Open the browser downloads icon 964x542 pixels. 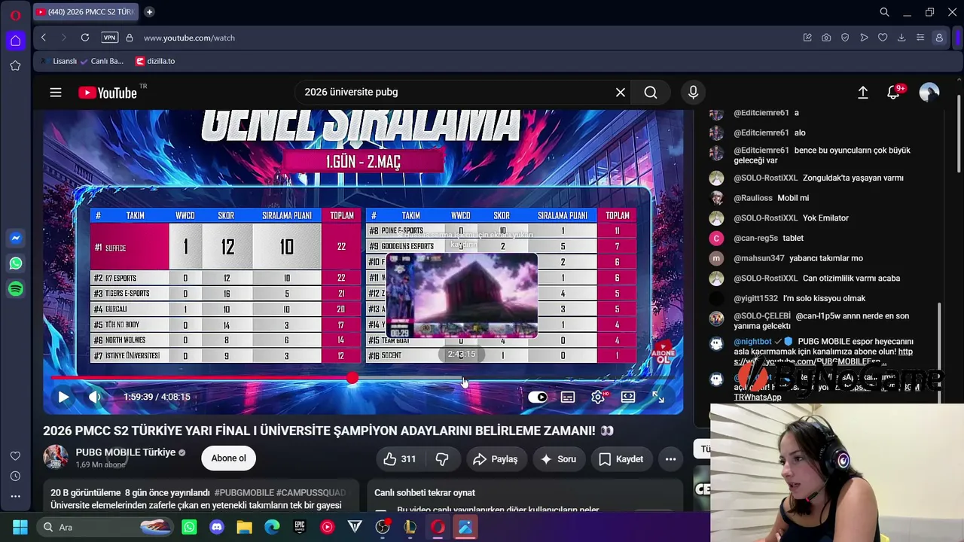901,38
